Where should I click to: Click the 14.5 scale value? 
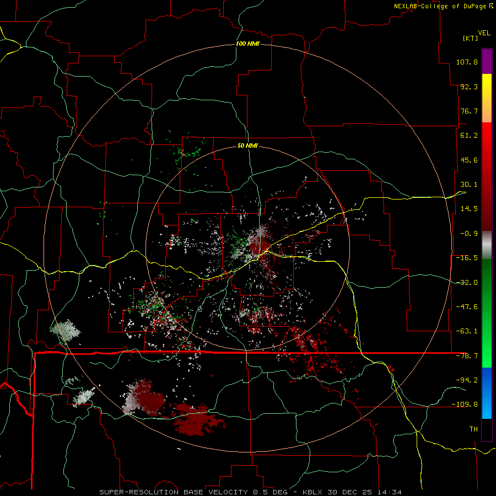point(469,209)
